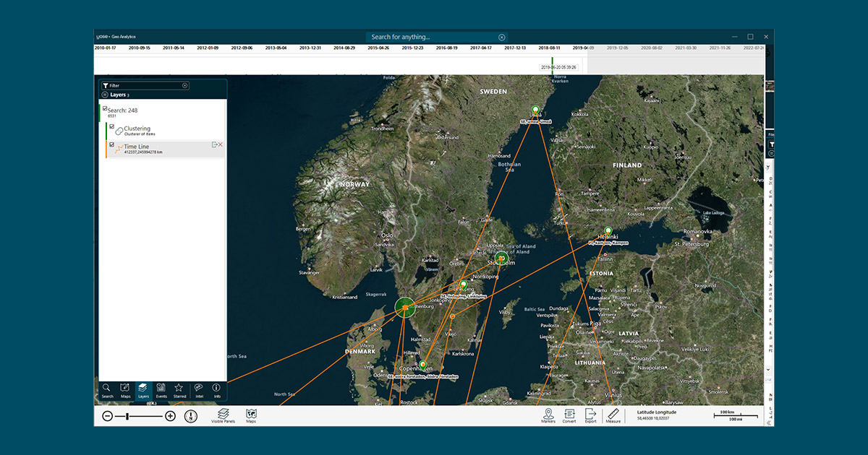
Task: Click the Convert icon
Action: 569,415
